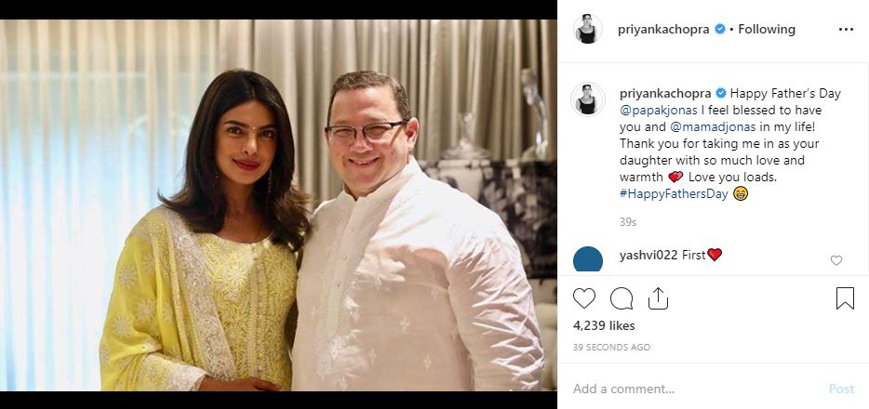Screen dimensions: 869x409
Task: Open yashvi022 username link
Action: pos(648,255)
